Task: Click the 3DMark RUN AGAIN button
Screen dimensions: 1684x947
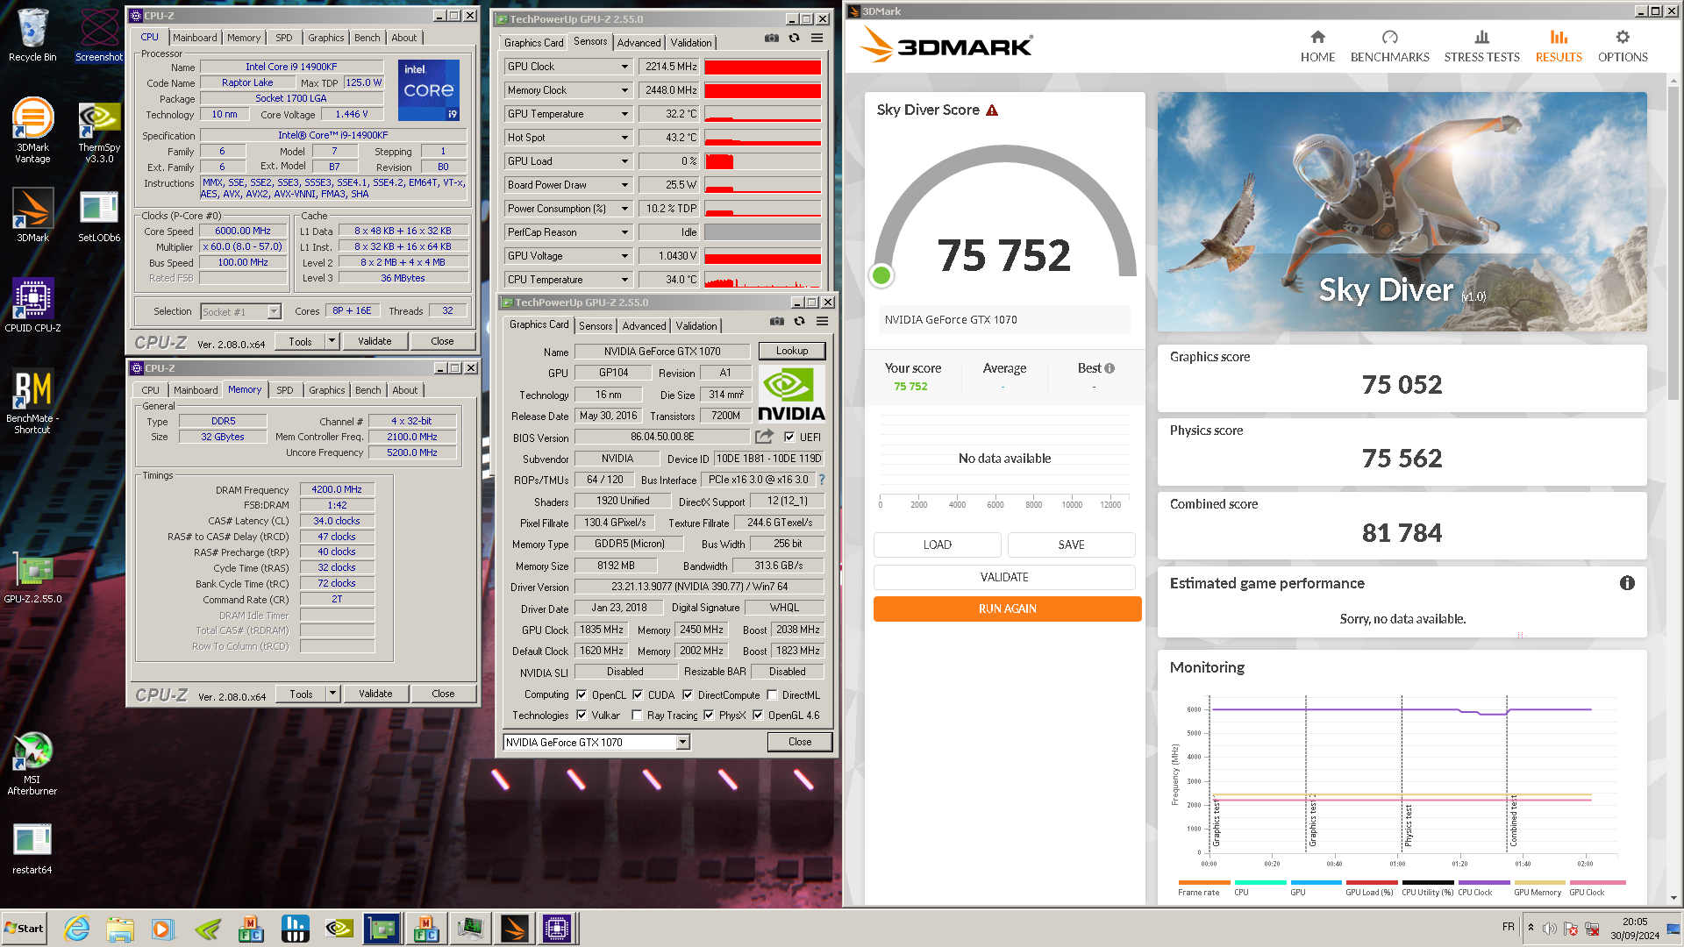Action: click(x=1007, y=609)
